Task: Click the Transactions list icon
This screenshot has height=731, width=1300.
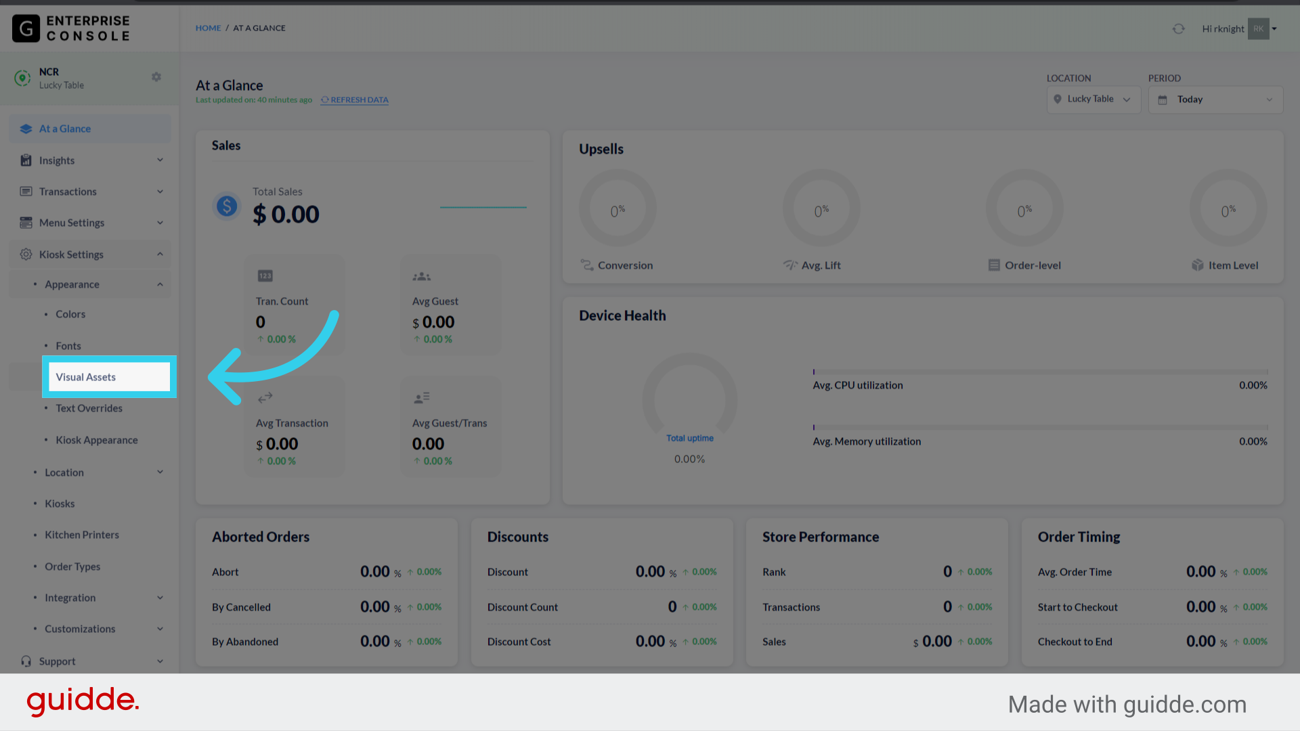Action: point(26,192)
